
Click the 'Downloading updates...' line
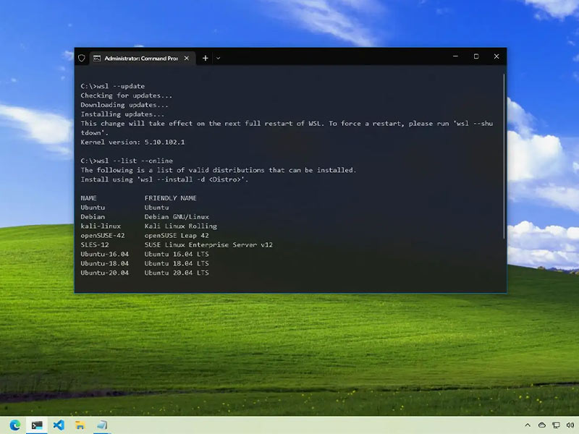[124, 105]
